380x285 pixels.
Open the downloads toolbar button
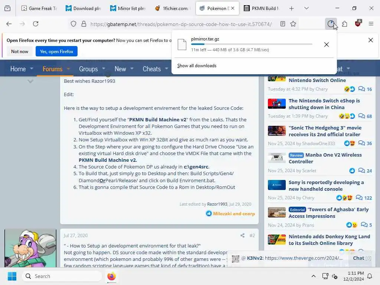[331, 24]
